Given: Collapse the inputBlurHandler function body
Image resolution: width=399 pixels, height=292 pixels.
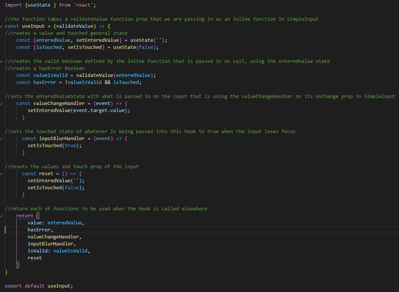Looking at the screenshot, I should click(x=2, y=138).
